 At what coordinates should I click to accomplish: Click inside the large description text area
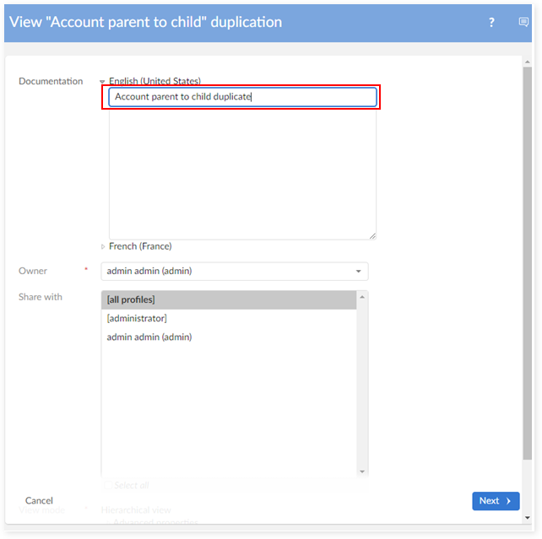coord(242,173)
